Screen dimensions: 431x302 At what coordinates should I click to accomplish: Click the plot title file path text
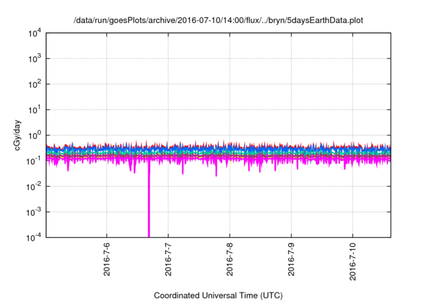(x=218, y=21)
